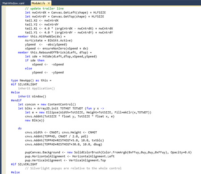Click the 'pup.VerticalAlignment' assignment line
This screenshot has height=174, width=201.
click(65, 161)
